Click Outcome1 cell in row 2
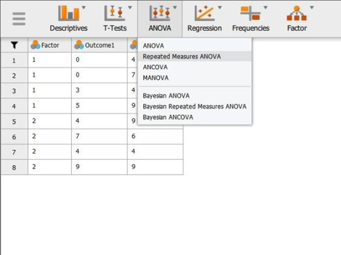341x255 pixels. pos(99,75)
